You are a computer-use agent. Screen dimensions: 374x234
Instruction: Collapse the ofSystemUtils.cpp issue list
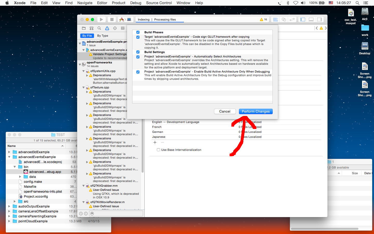pyautogui.click(x=84, y=71)
